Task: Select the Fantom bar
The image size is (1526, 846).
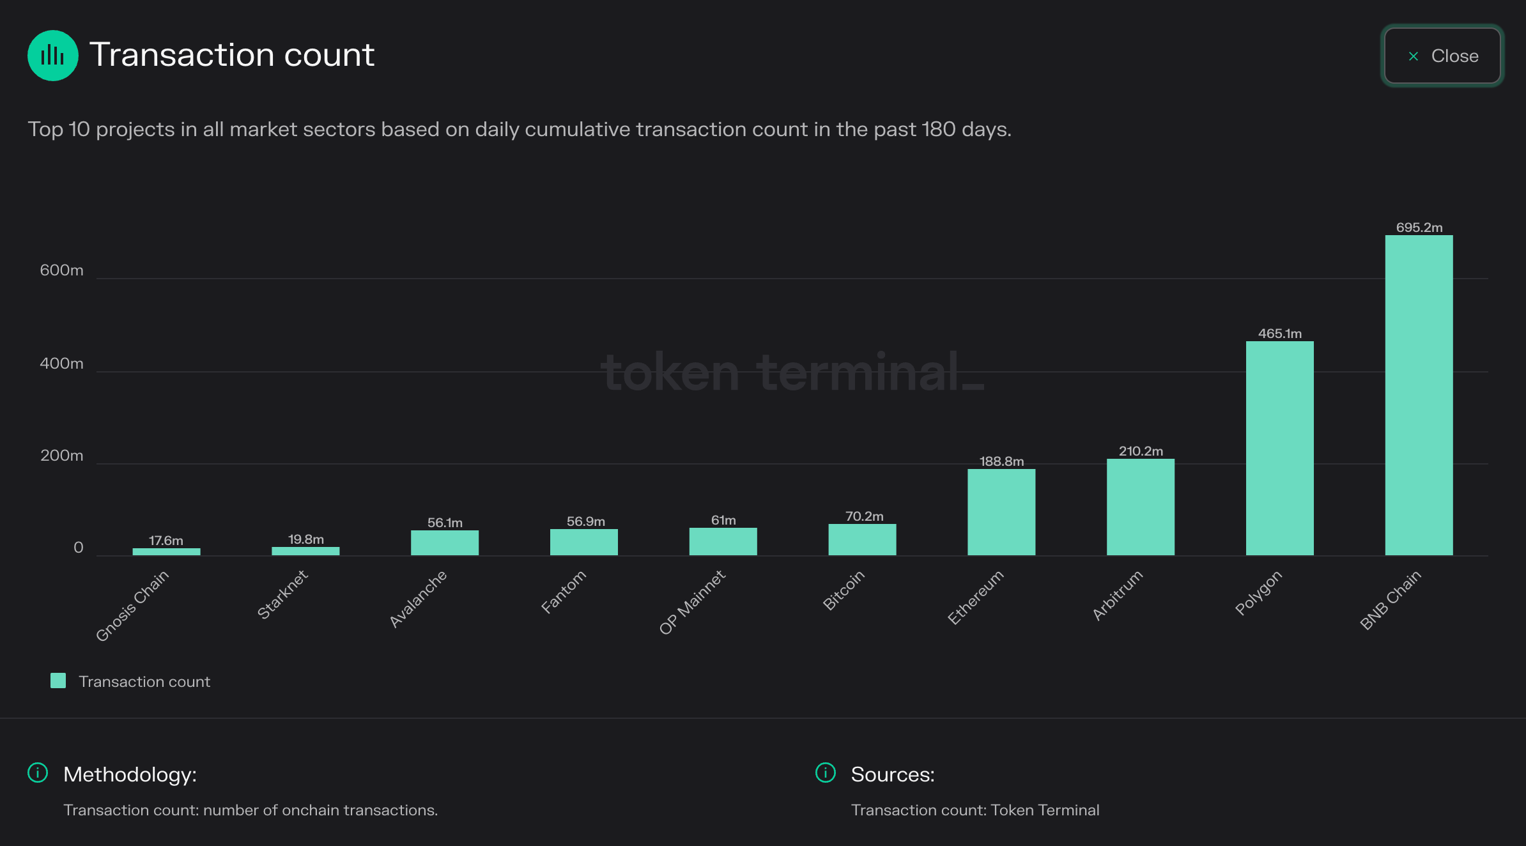Action: coord(583,542)
